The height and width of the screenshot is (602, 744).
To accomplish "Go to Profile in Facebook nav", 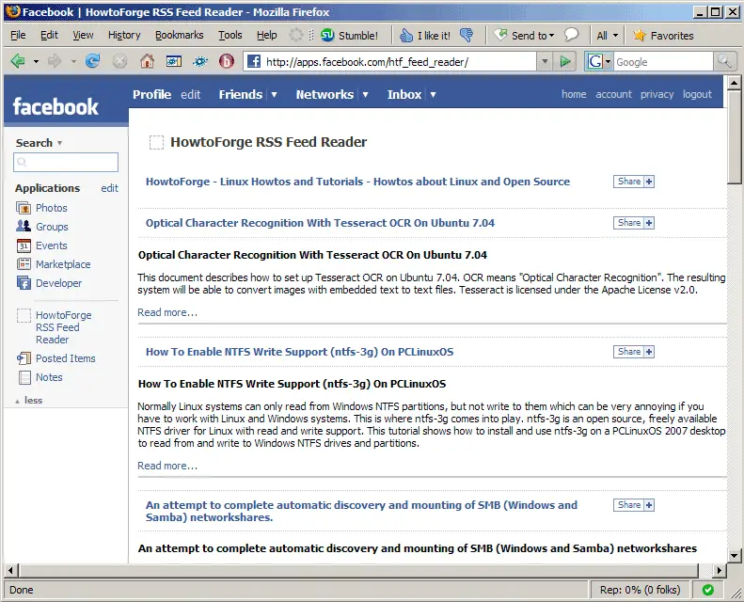I will (x=151, y=94).
